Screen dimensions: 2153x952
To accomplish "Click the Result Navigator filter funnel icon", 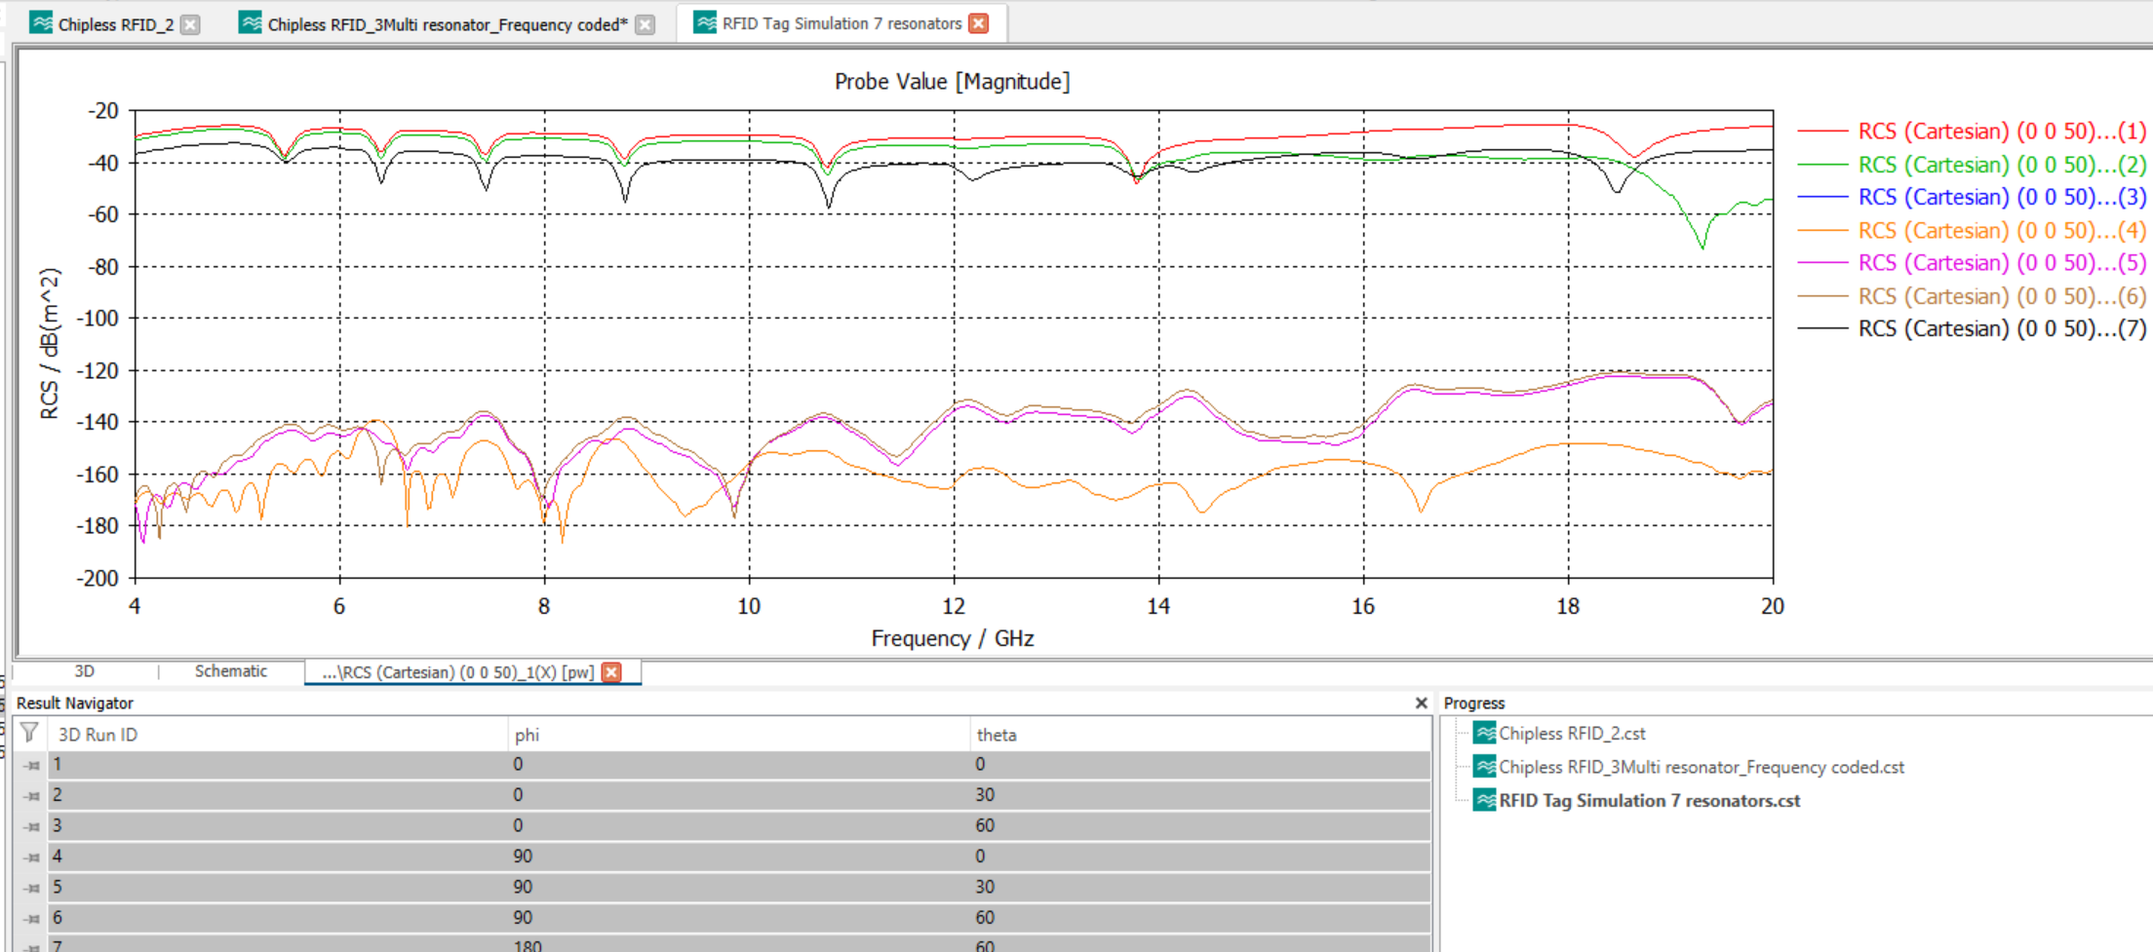I will [x=29, y=733].
